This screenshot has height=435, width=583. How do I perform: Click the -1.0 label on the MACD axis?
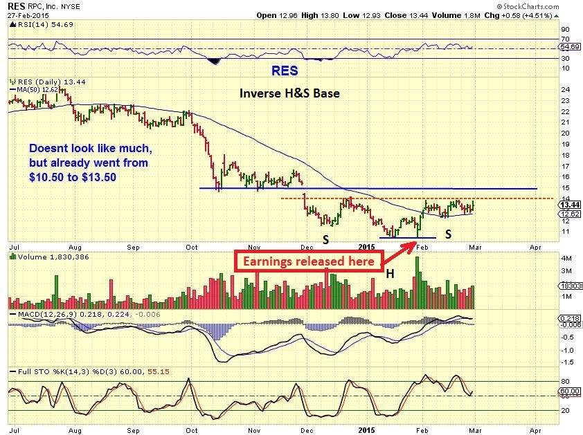[x=566, y=351]
